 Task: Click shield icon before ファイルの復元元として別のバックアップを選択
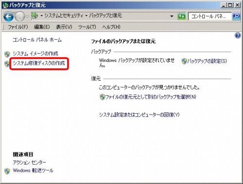click(102, 97)
